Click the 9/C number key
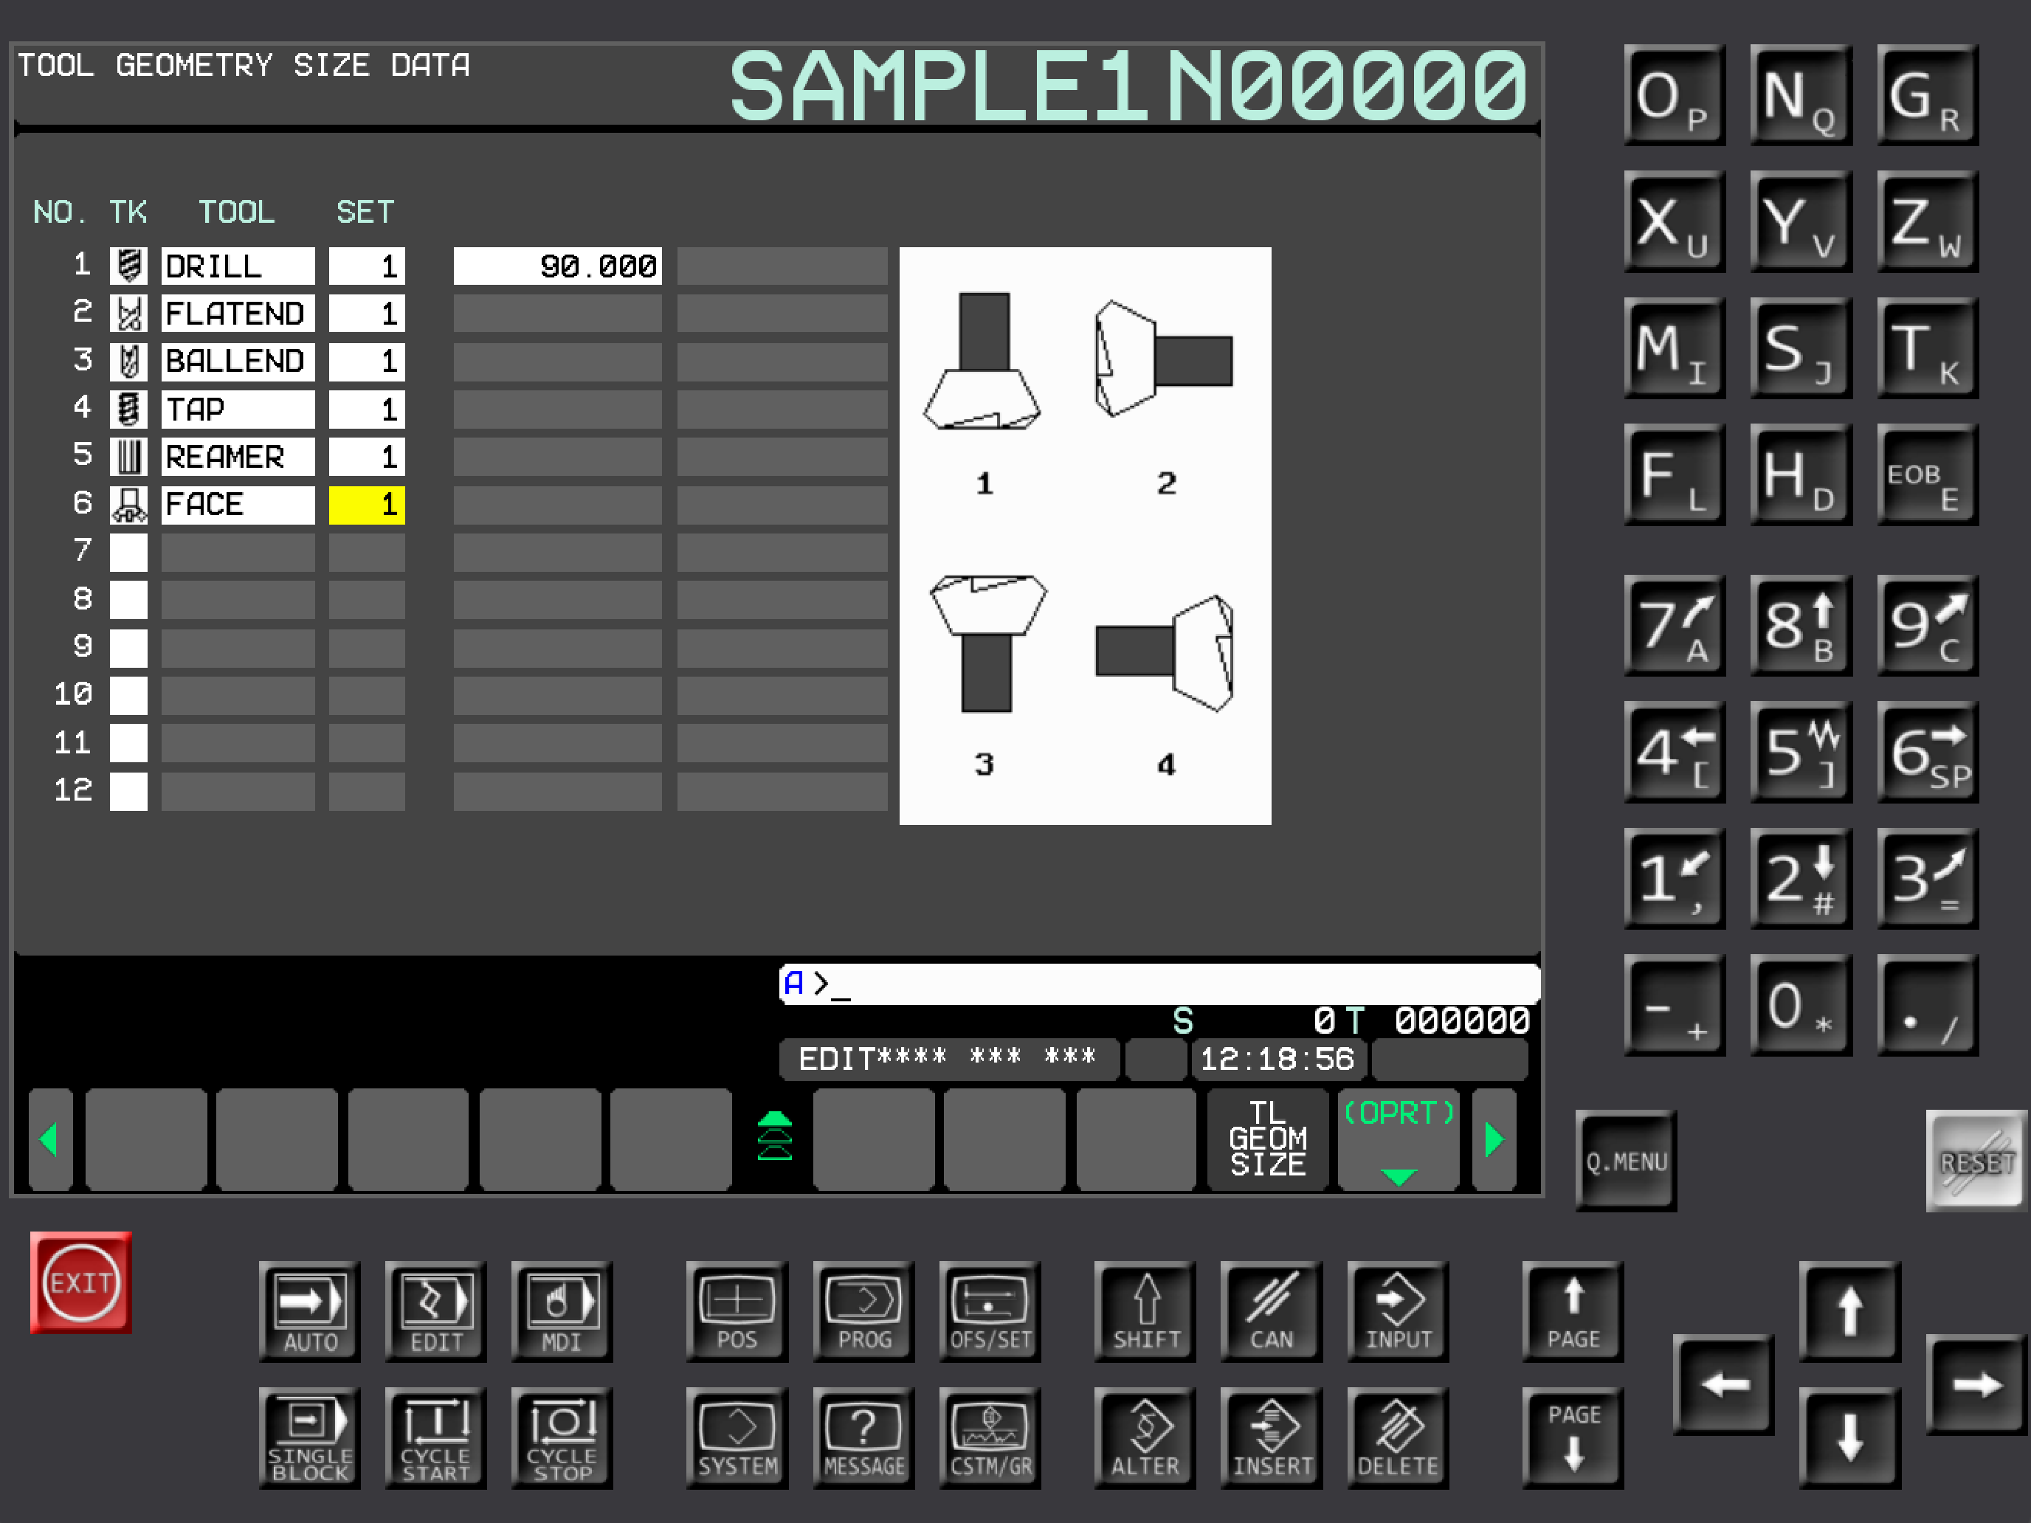 pos(1927,625)
